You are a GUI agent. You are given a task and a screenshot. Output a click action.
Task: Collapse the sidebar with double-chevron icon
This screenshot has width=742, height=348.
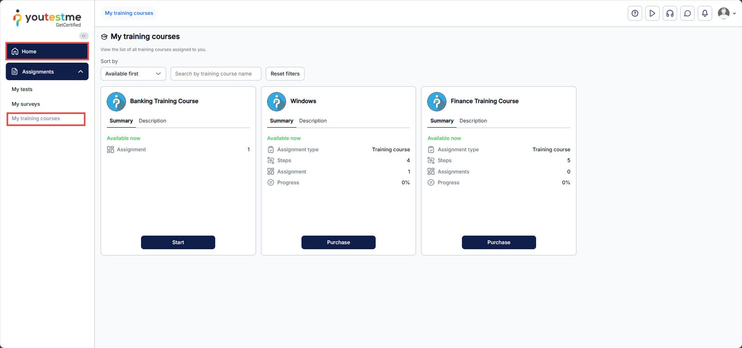click(x=84, y=36)
